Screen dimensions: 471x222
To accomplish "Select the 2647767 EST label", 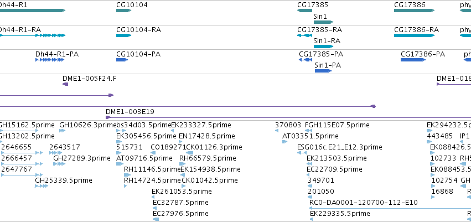I will click(17, 169).
